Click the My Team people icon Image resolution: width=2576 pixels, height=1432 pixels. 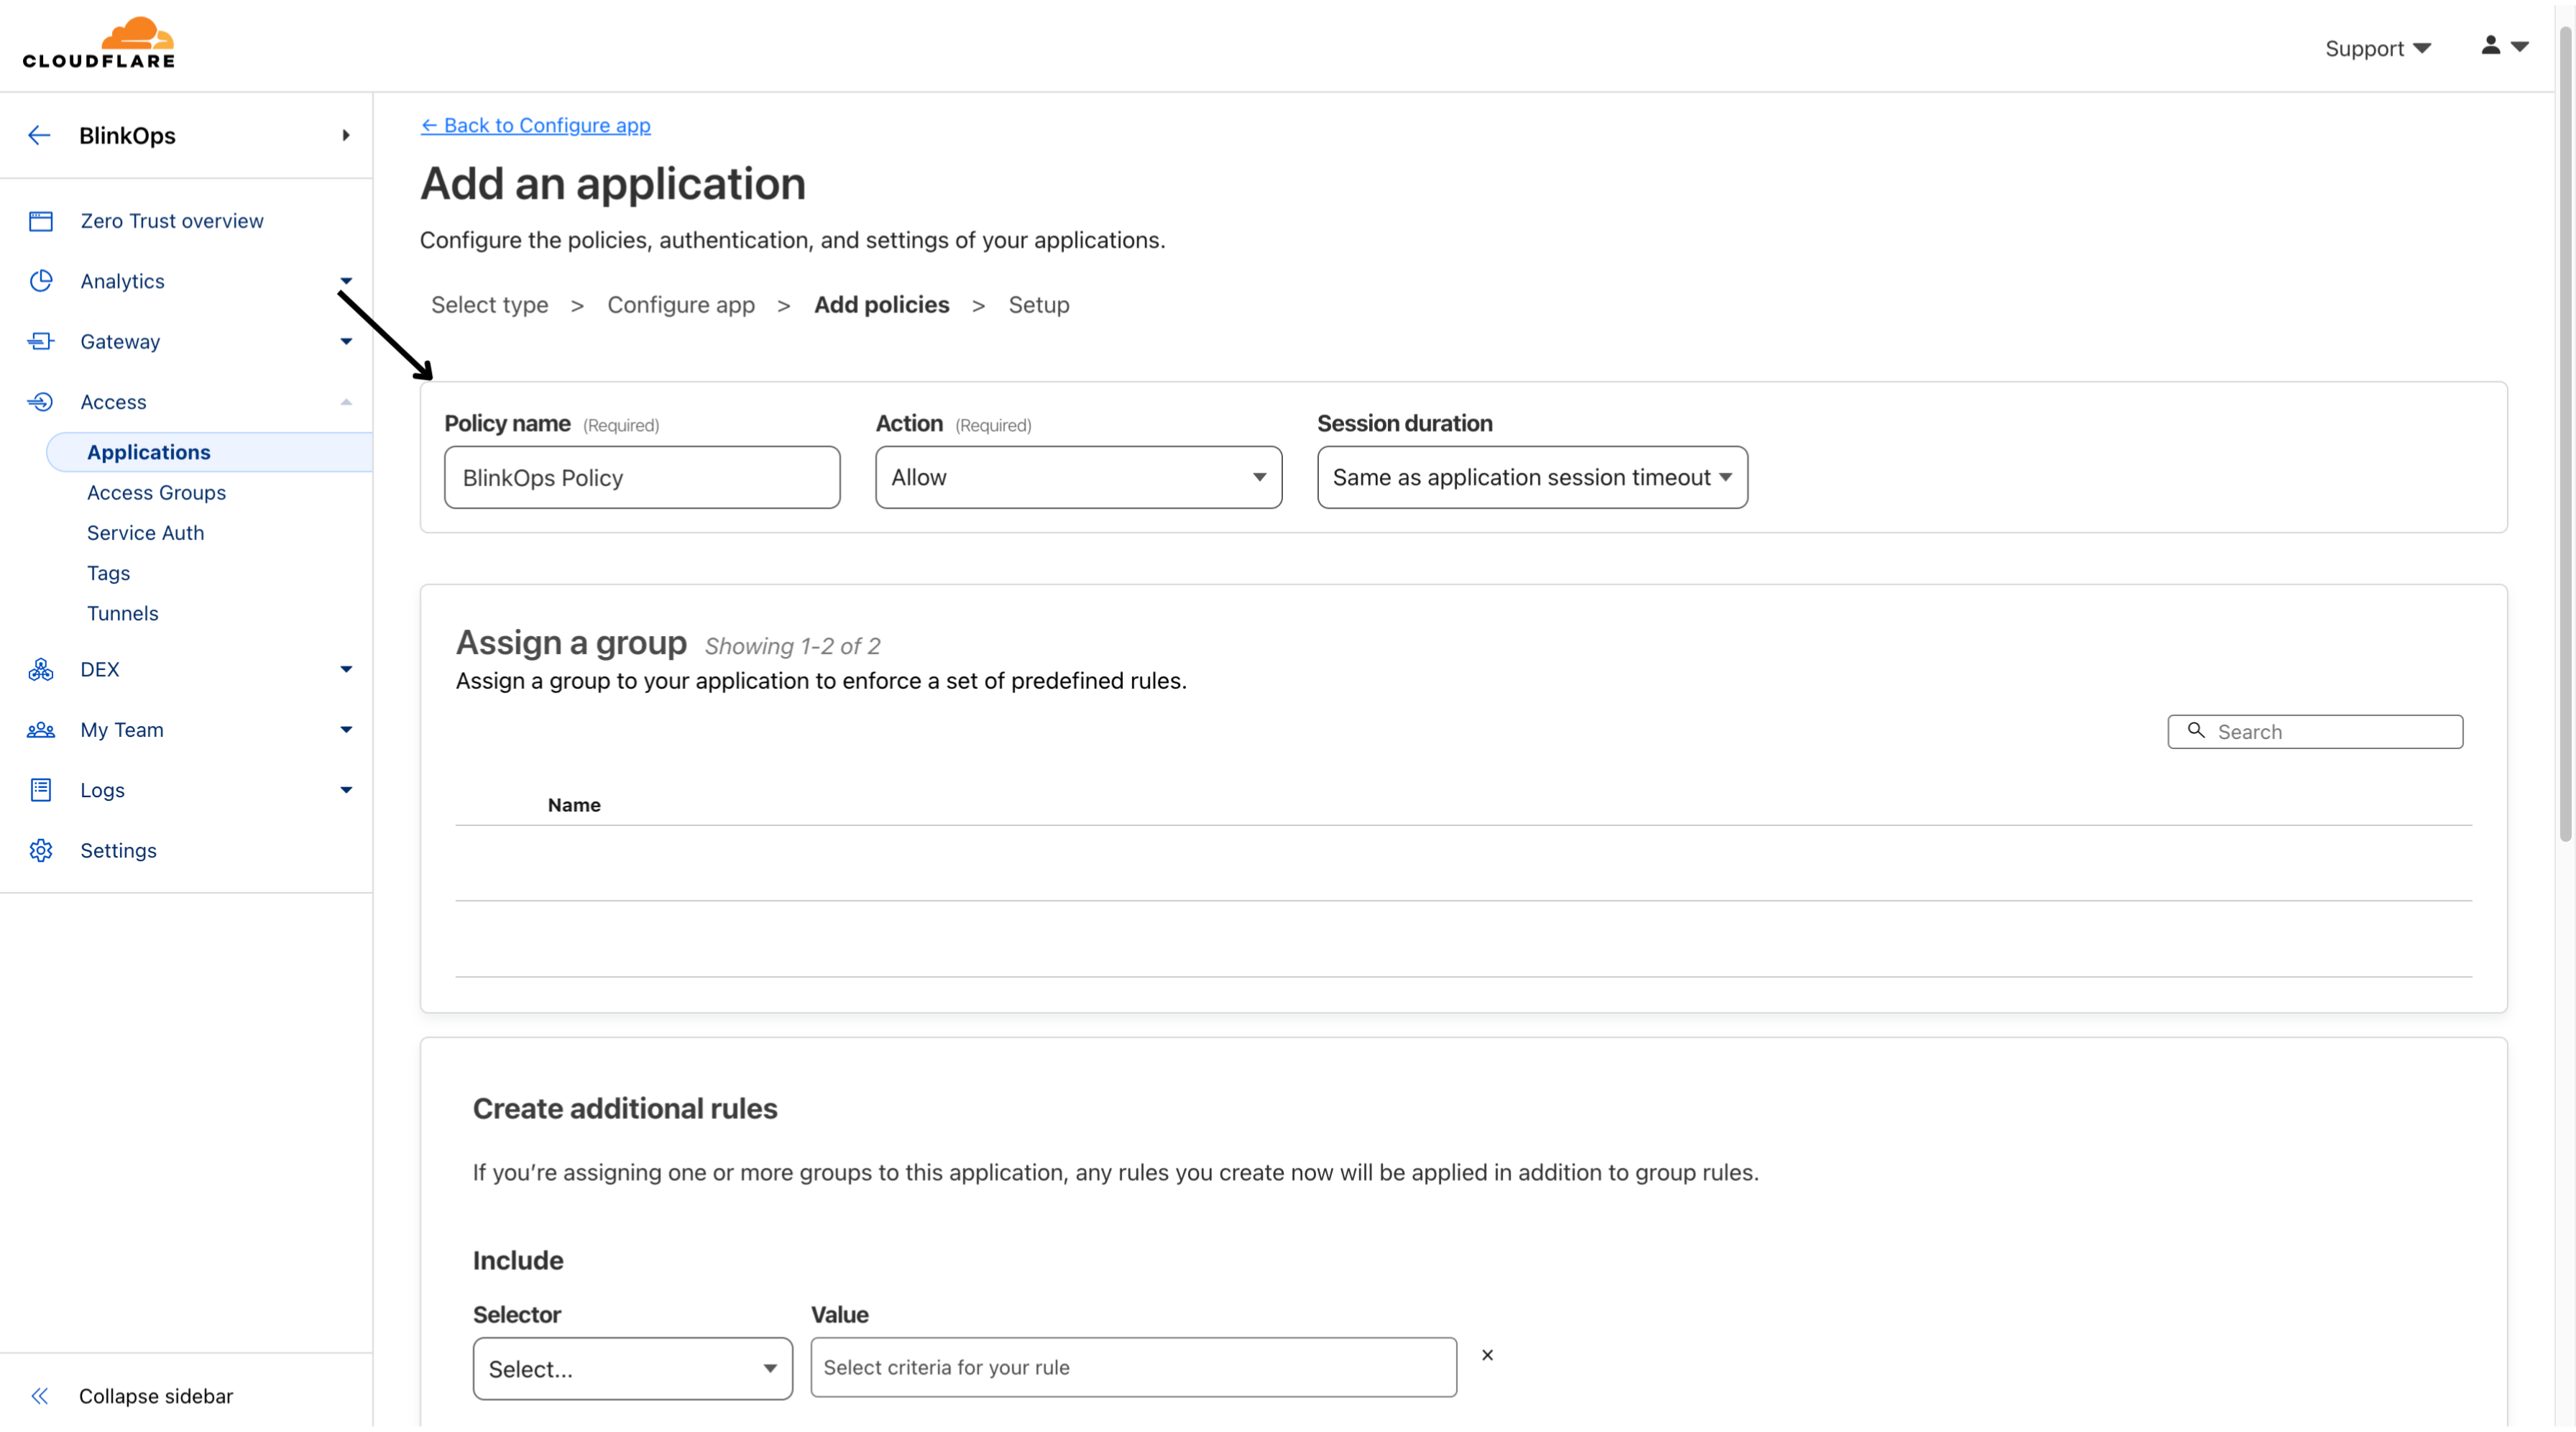(41, 730)
